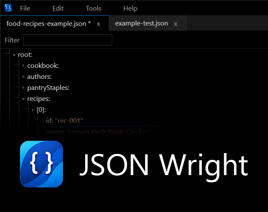
Task: Click the Filter label
Action: (x=12, y=40)
